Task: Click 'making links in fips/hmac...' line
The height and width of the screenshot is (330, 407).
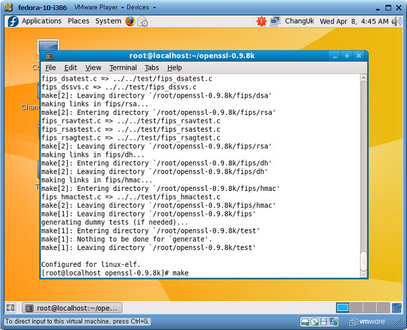Action: click(x=97, y=180)
